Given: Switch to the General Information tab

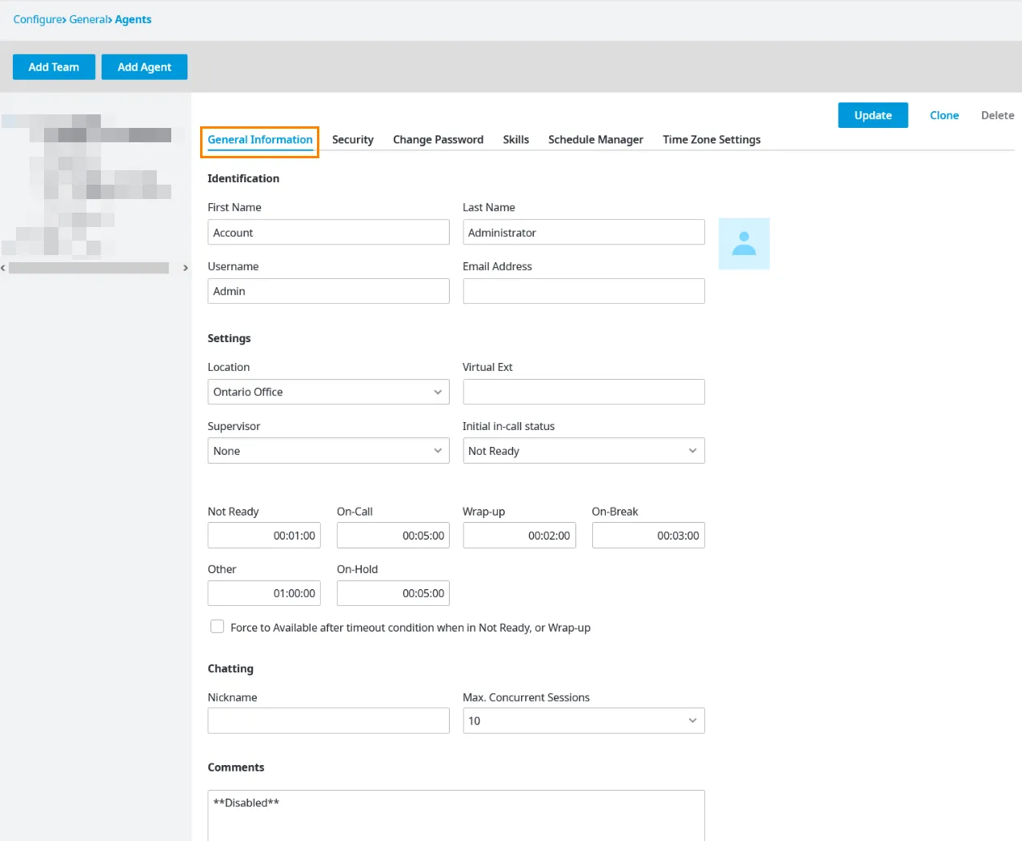Looking at the screenshot, I should click(x=260, y=140).
